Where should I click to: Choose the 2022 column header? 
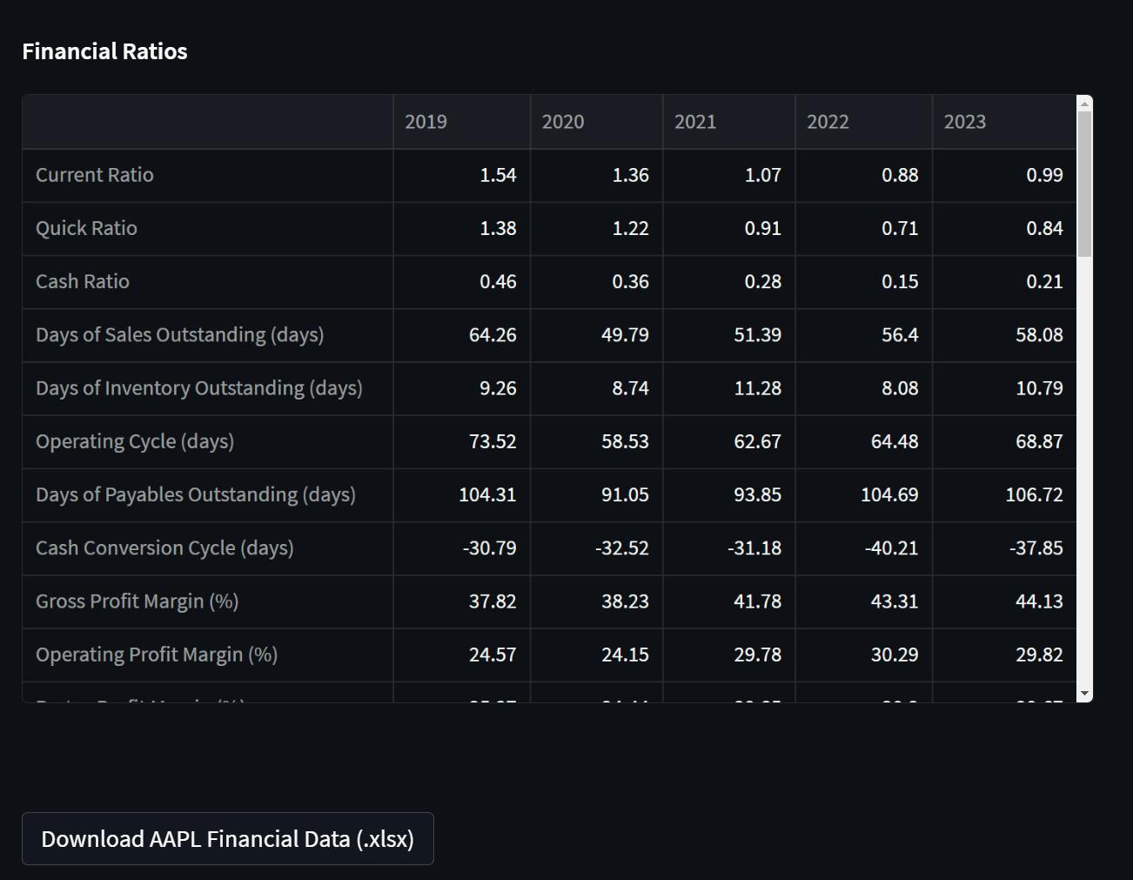(862, 122)
